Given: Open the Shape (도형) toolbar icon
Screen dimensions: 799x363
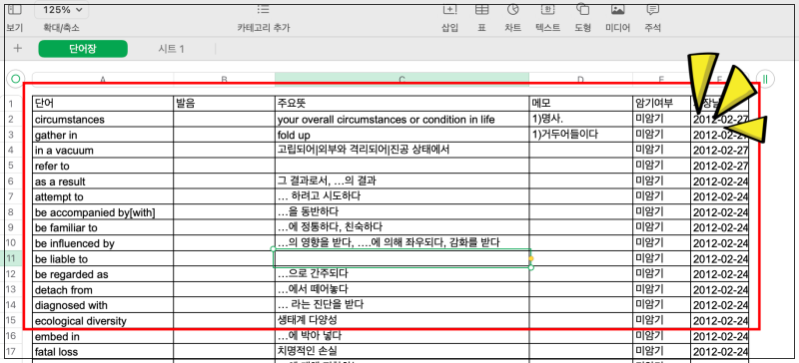Looking at the screenshot, I should 583,10.
